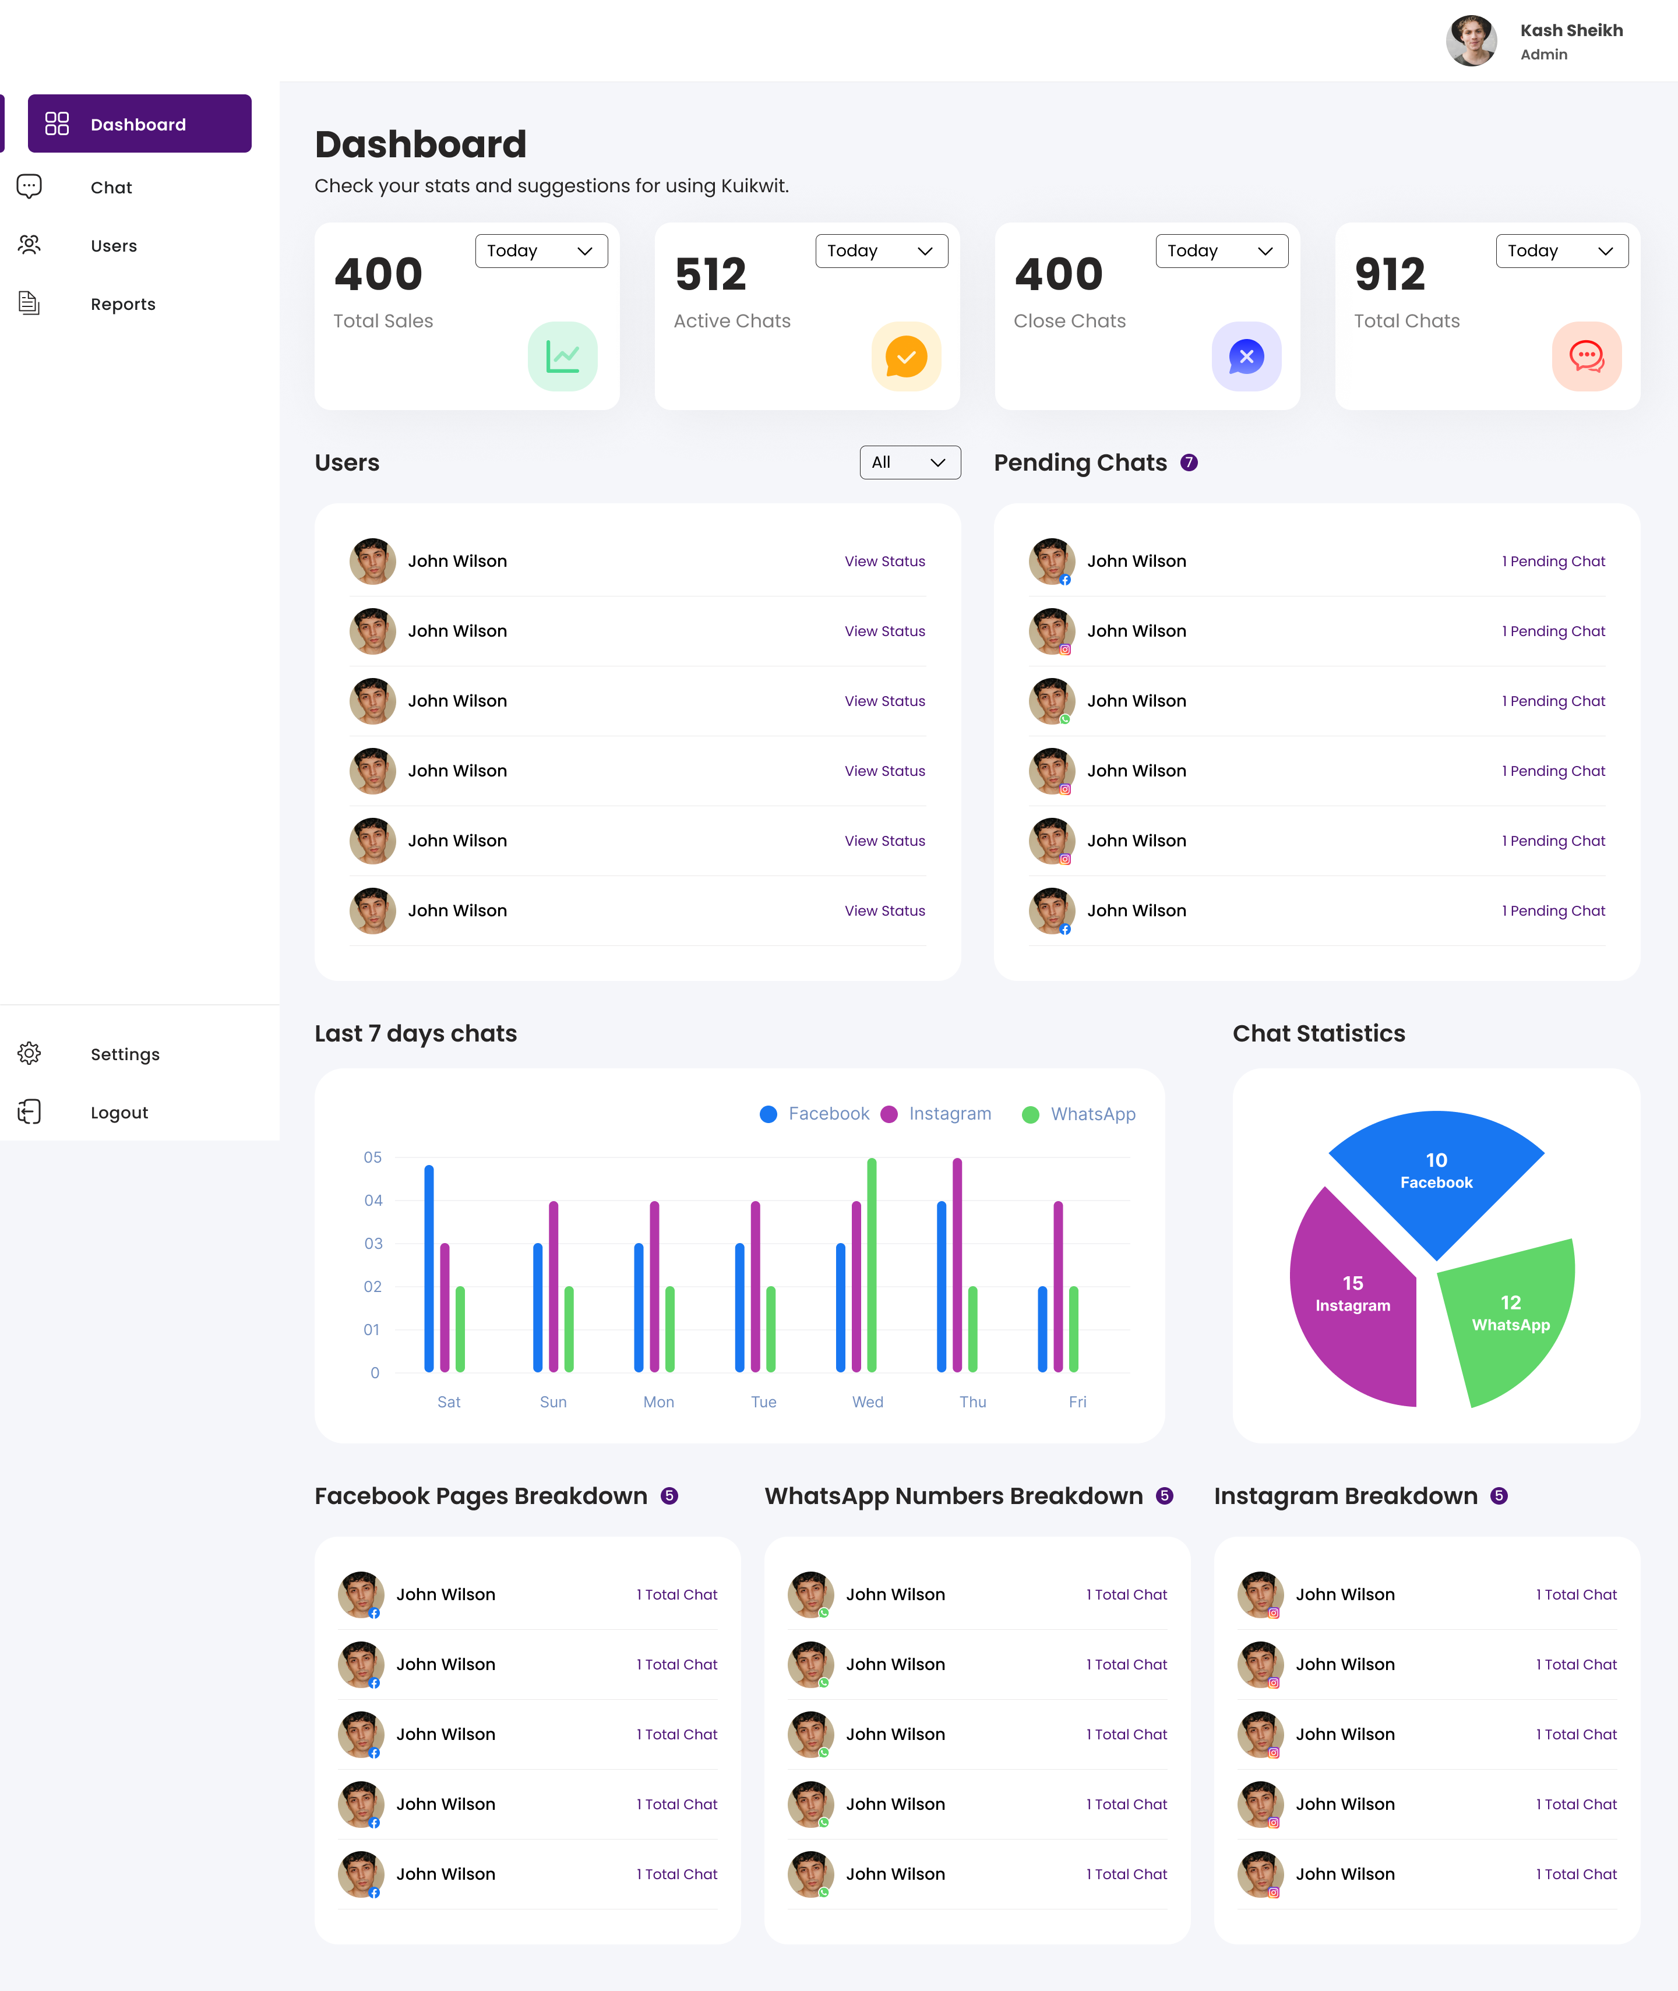This screenshot has width=1678, height=1991.
Task: Click the Close Chats blue X icon
Action: click(1246, 356)
